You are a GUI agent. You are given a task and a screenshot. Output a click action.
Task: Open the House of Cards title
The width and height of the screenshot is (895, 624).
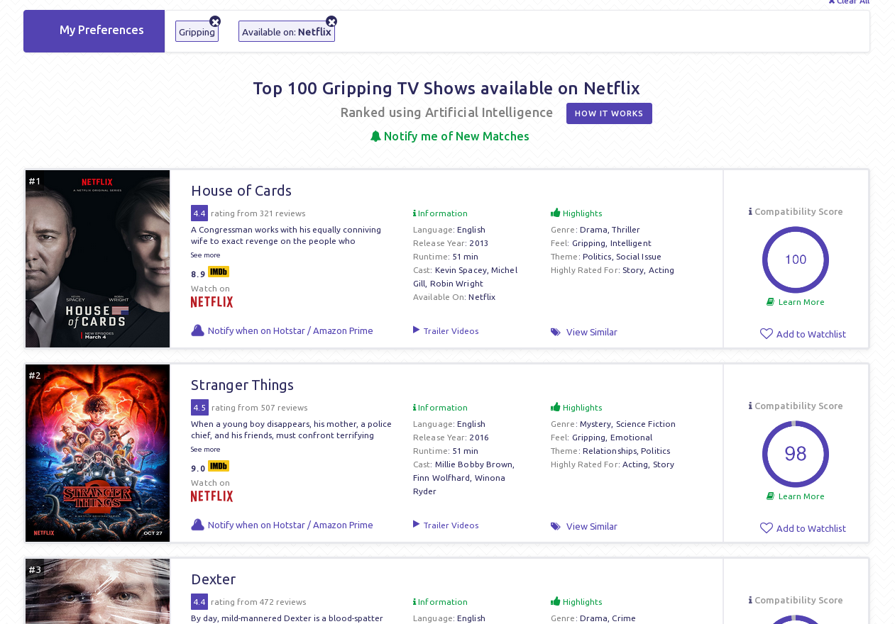pos(241,191)
